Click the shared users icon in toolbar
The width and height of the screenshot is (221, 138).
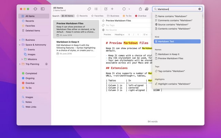[x=146, y=9]
